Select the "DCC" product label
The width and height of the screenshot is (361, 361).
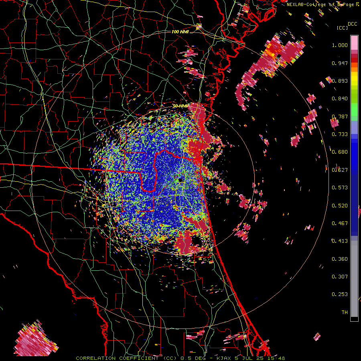pos(353,24)
